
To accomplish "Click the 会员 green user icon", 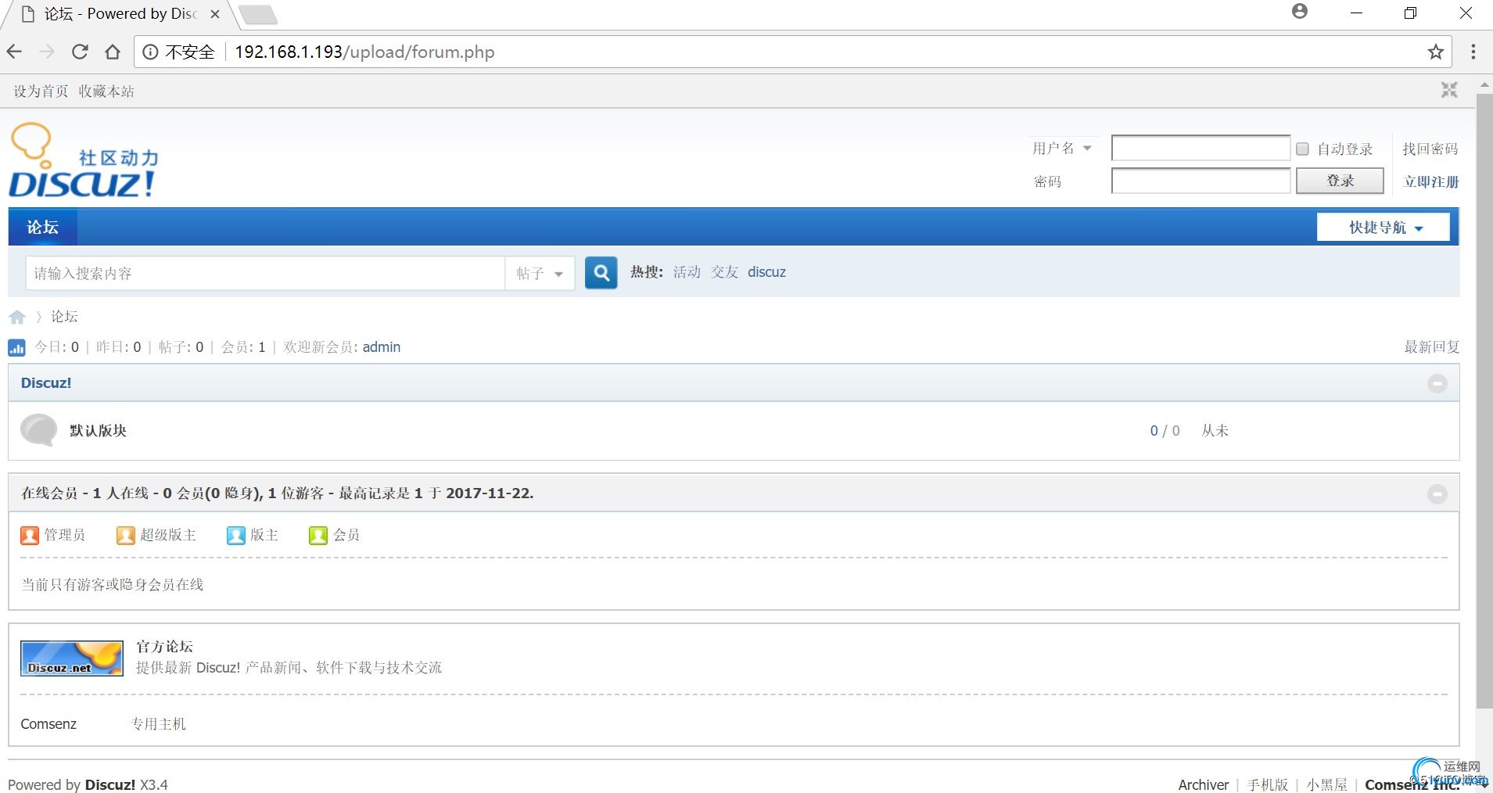I will click(318, 535).
